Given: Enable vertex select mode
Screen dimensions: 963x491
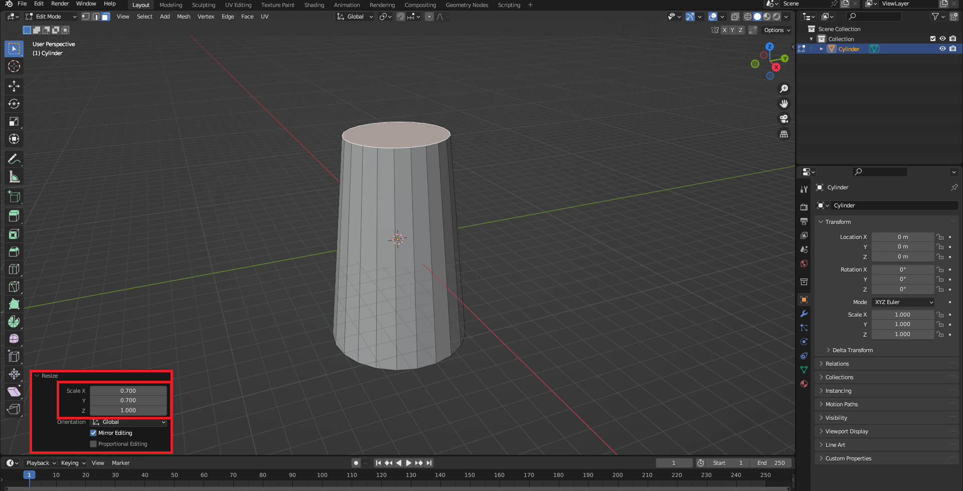Looking at the screenshot, I should click(86, 17).
